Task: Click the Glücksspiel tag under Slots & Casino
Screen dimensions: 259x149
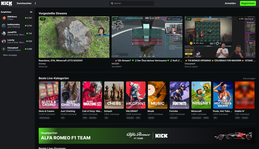Action: pyautogui.click(x=44, y=118)
